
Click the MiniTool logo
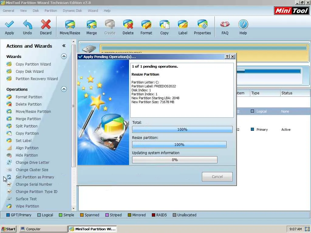pyautogui.click(x=291, y=11)
